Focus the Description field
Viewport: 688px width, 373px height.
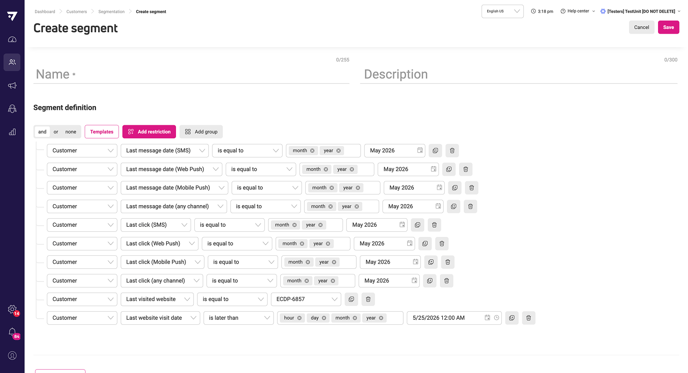click(x=519, y=74)
